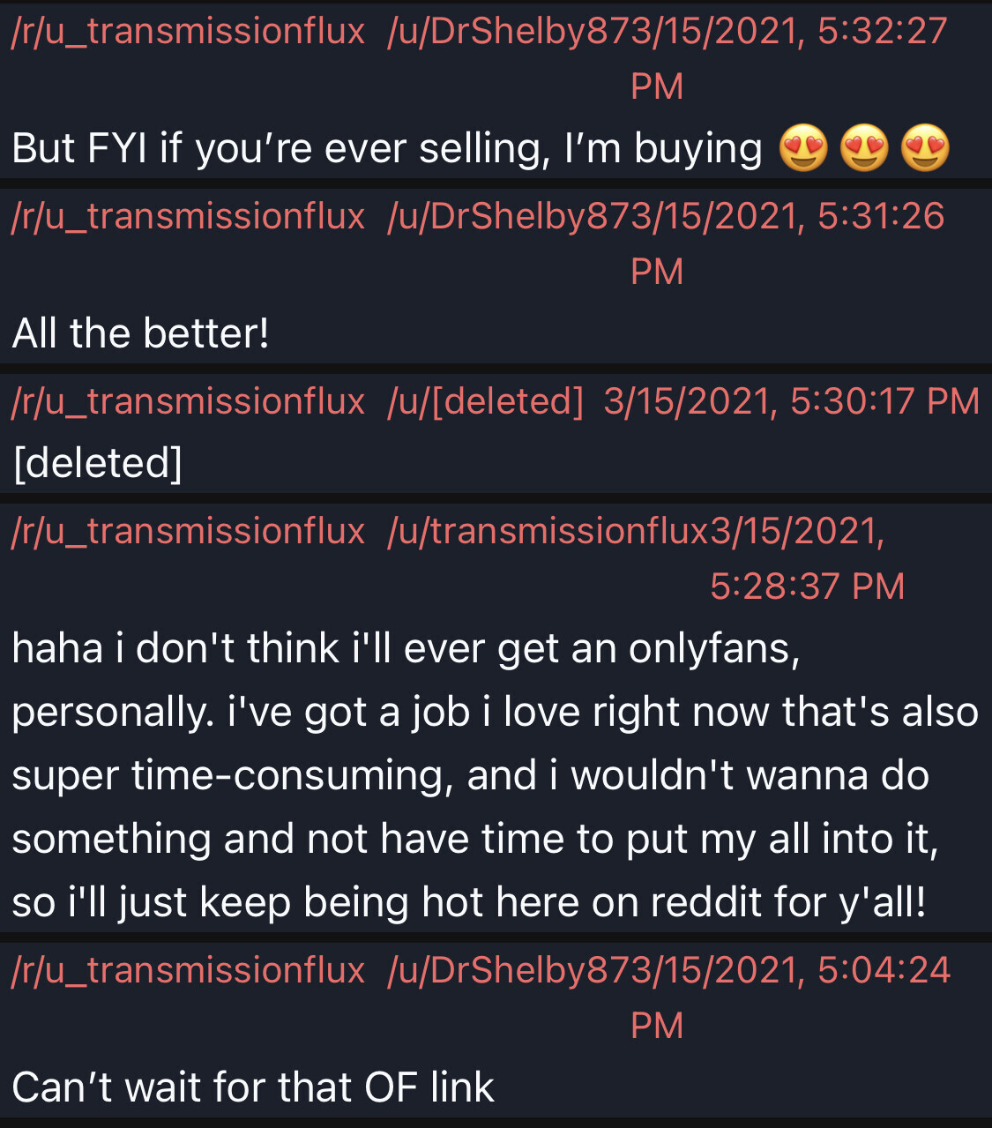Select the "haha i don't think" comment text
Screen dimensions: 992x1128
(x=494, y=774)
